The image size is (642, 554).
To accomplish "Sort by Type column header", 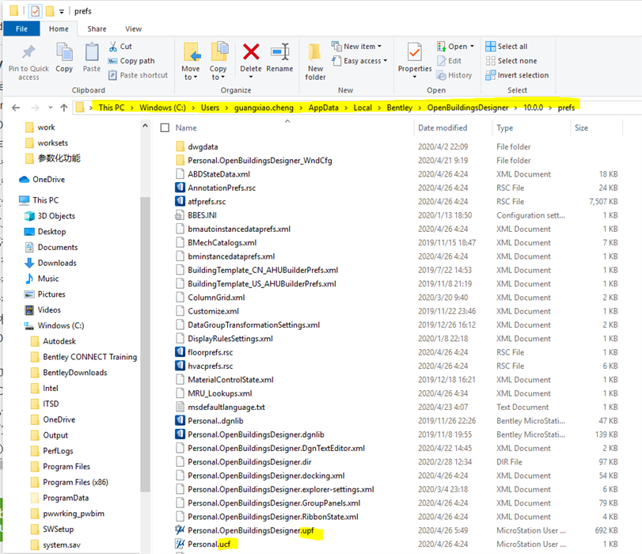I will (505, 127).
